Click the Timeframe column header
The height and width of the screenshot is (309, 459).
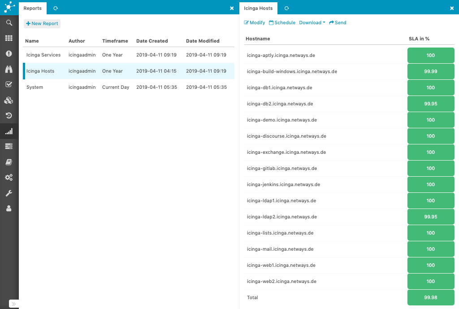[115, 41]
